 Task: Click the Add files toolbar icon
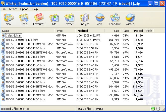coord(54,18)
